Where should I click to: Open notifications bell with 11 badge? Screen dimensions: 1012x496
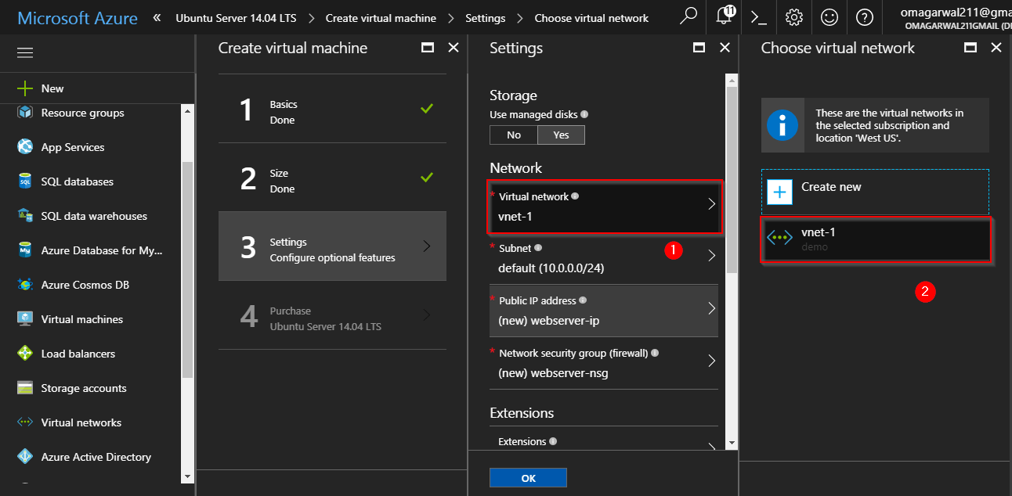pos(725,16)
